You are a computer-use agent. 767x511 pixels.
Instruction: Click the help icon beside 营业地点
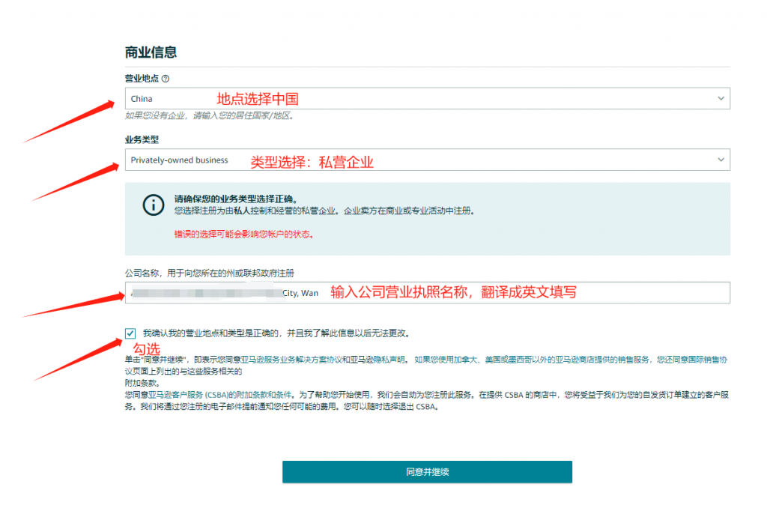point(166,79)
